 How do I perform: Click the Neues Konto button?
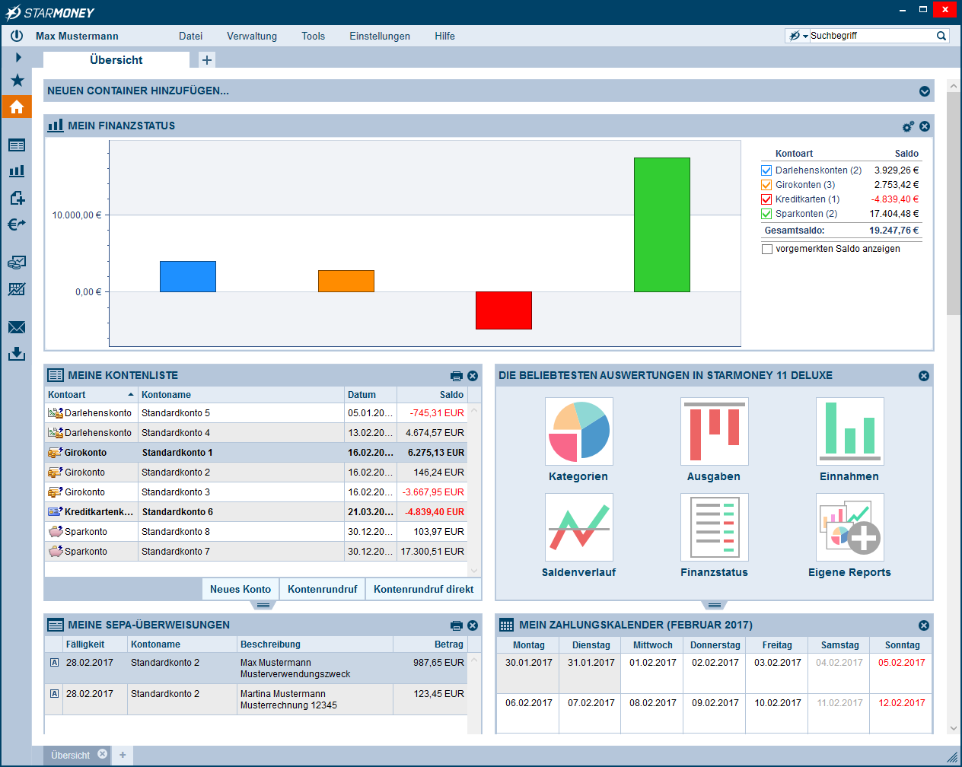pos(240,589)
